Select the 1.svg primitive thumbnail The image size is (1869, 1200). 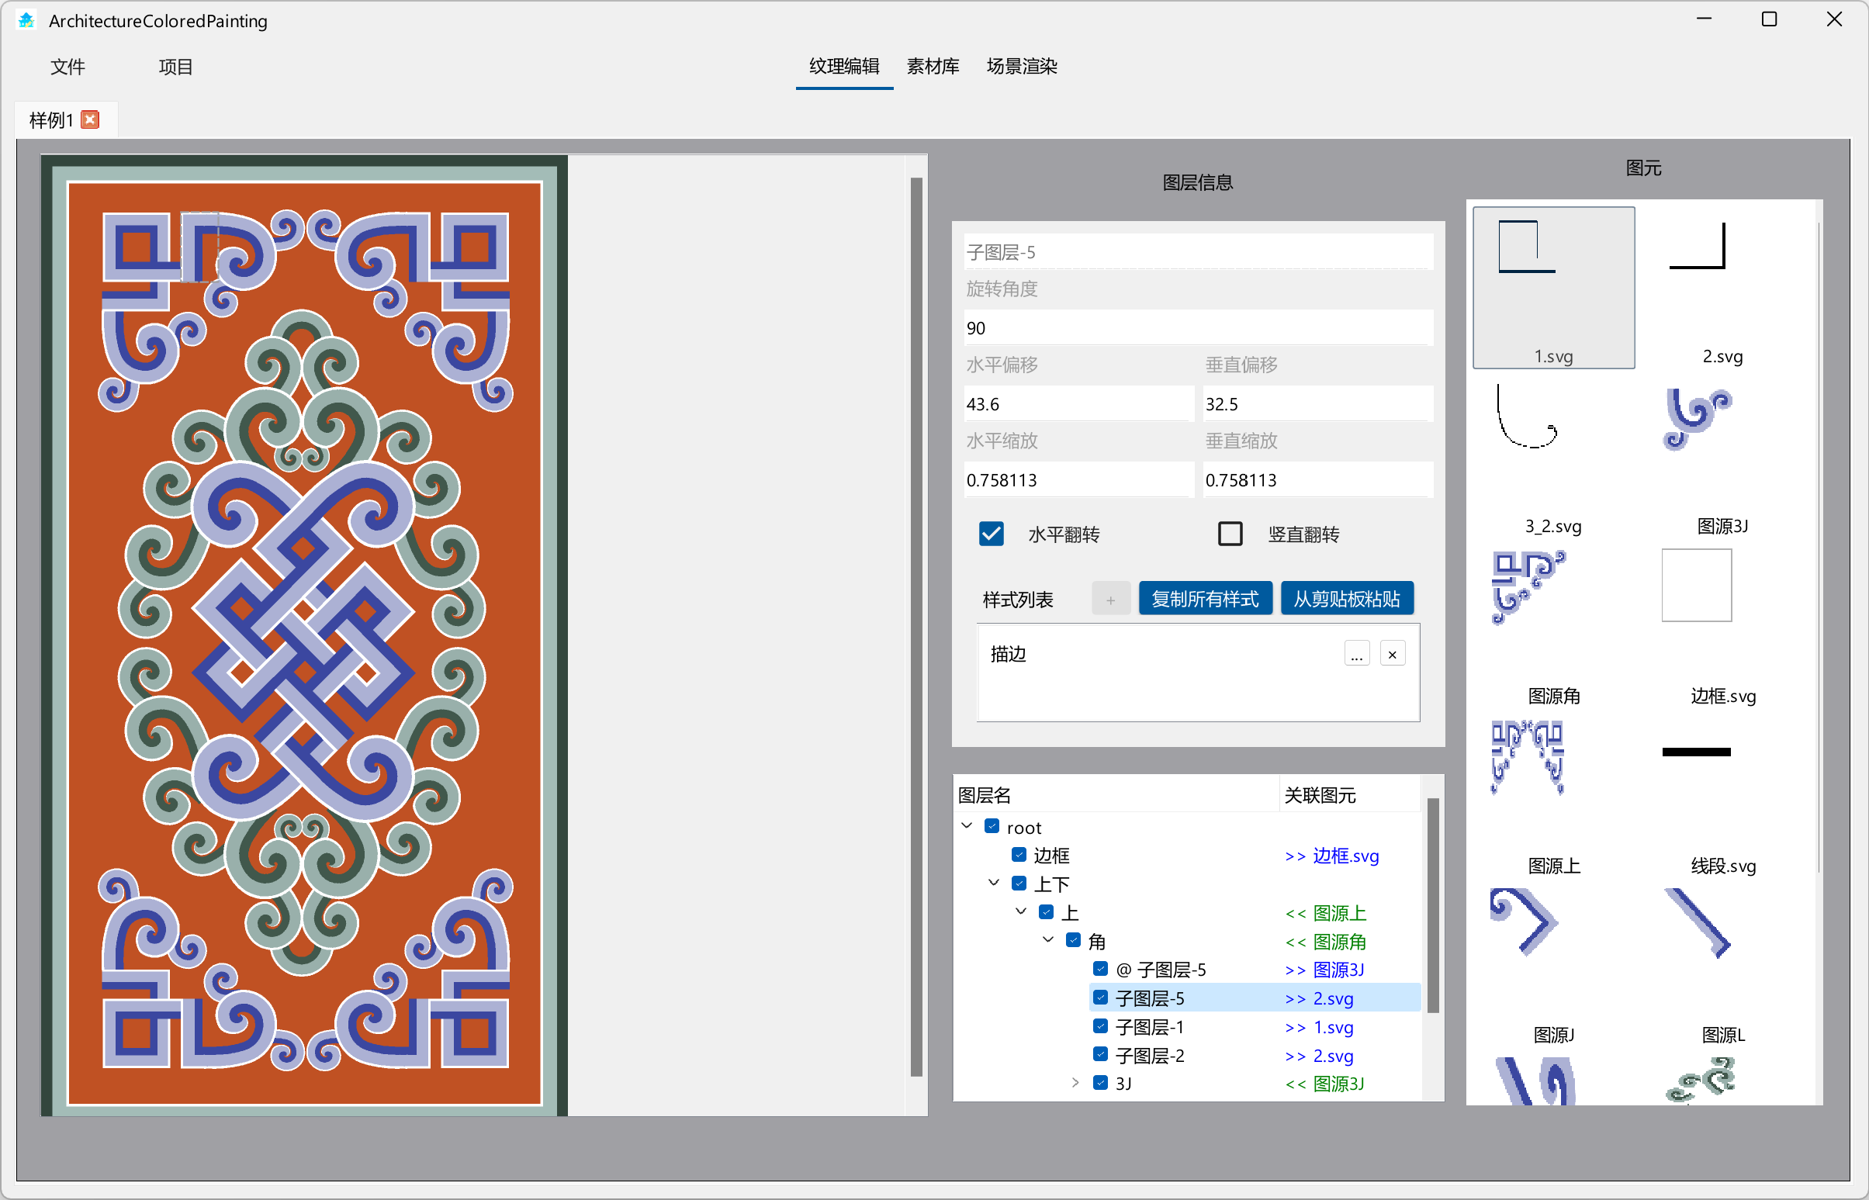tap(1553, 287)
